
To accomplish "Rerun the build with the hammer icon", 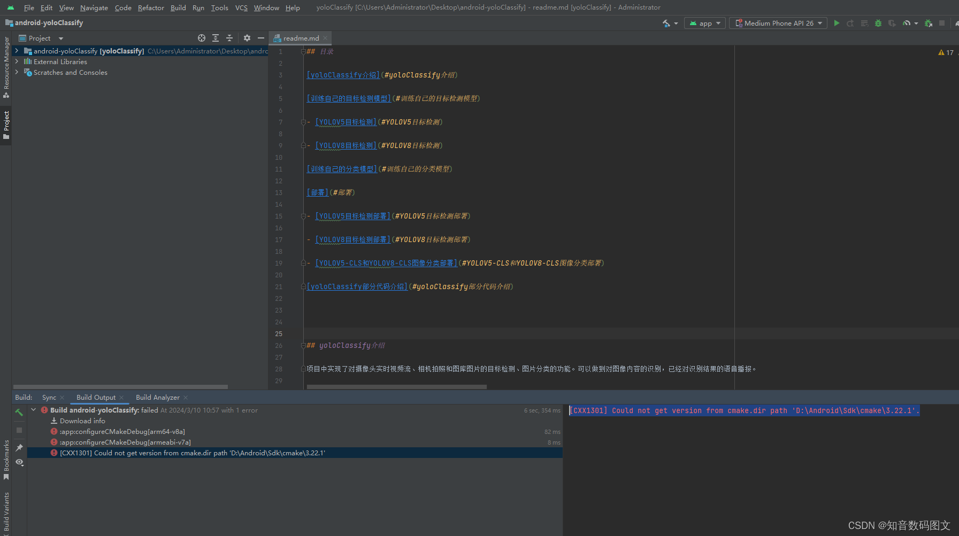I will 19,413.
